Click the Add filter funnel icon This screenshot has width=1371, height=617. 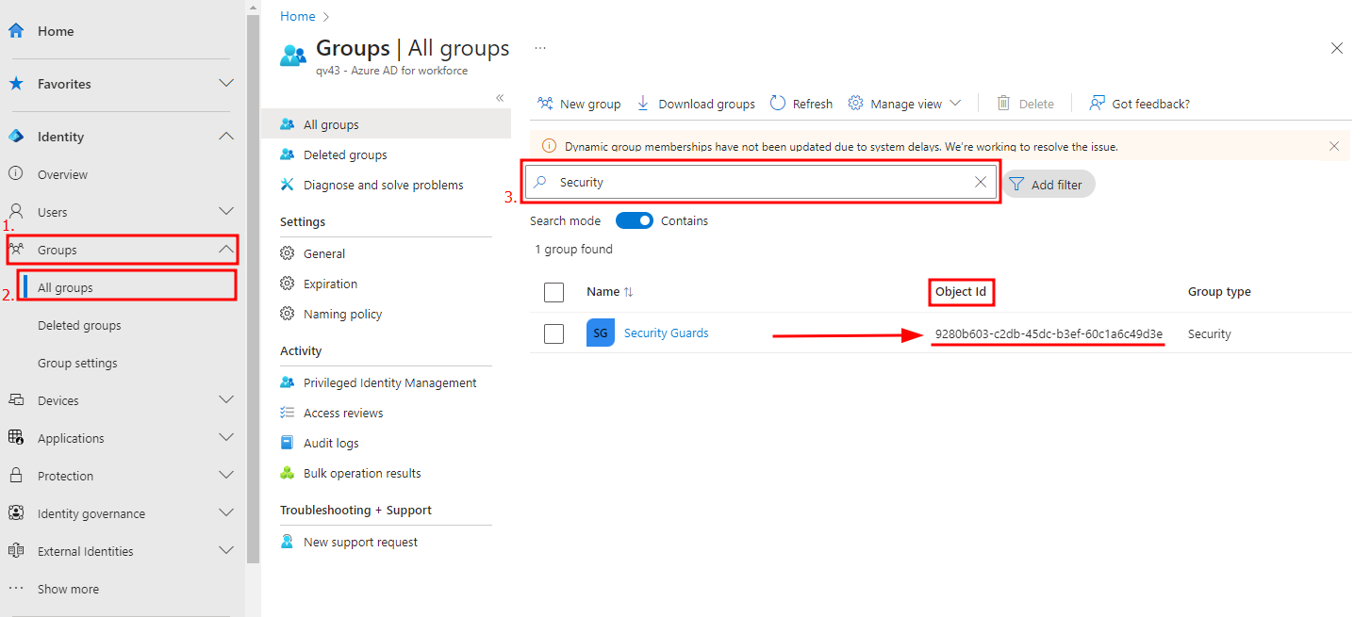(1016, 185)
